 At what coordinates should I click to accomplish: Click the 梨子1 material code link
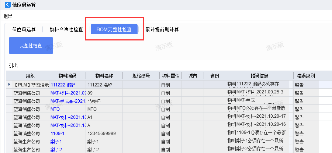[56, 141]
